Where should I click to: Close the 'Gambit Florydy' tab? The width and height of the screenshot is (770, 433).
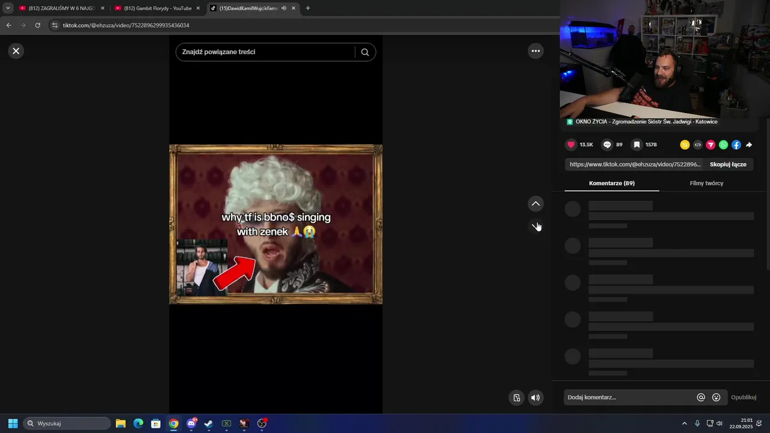tap(198, 8)
